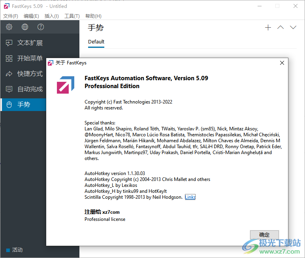Open the 文件(F) menu

pos(11,16)
